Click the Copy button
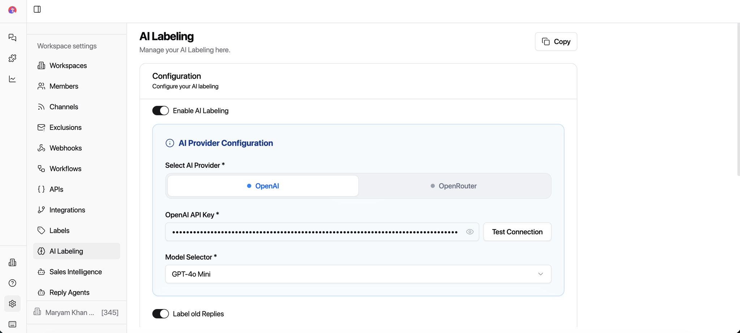The height and width of the screenshot is (333, 740). [556, 42]
